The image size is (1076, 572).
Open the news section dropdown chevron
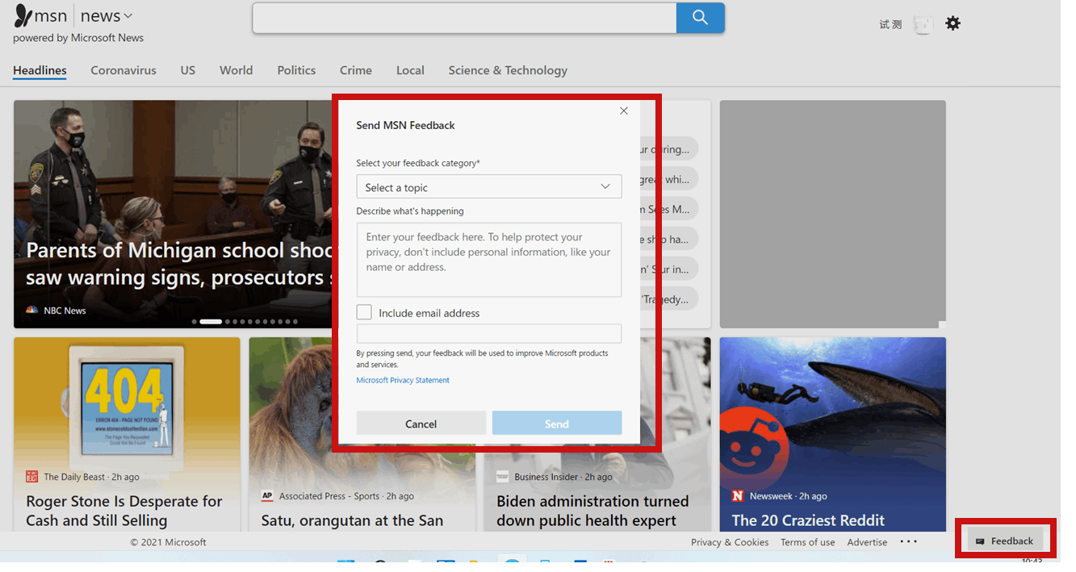point(128,16)
